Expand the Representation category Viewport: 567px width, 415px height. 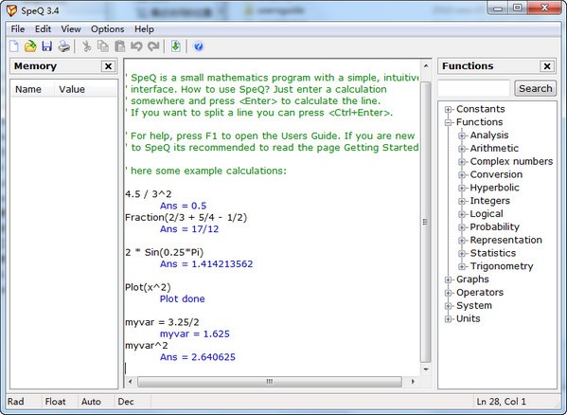coord(462,241)
